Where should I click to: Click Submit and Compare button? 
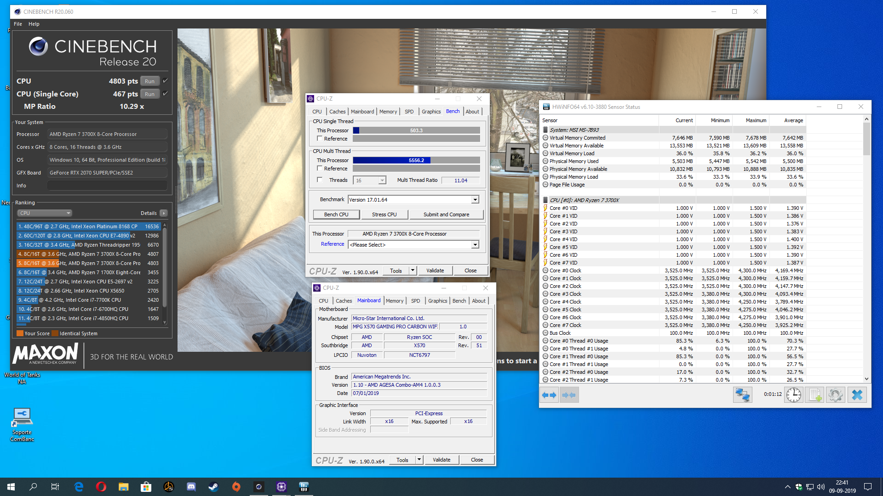[446, 214]
